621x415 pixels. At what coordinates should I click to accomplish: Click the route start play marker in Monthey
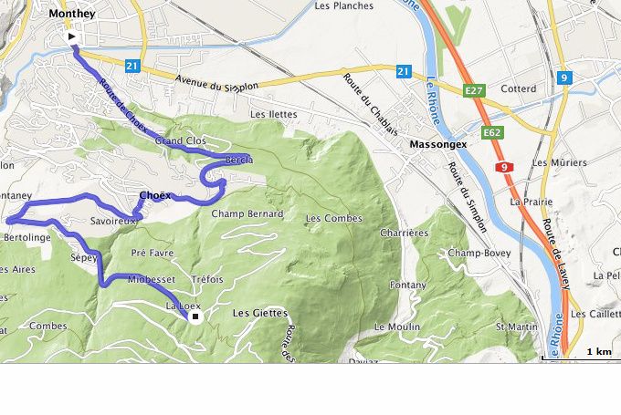(x=71, y=36)
